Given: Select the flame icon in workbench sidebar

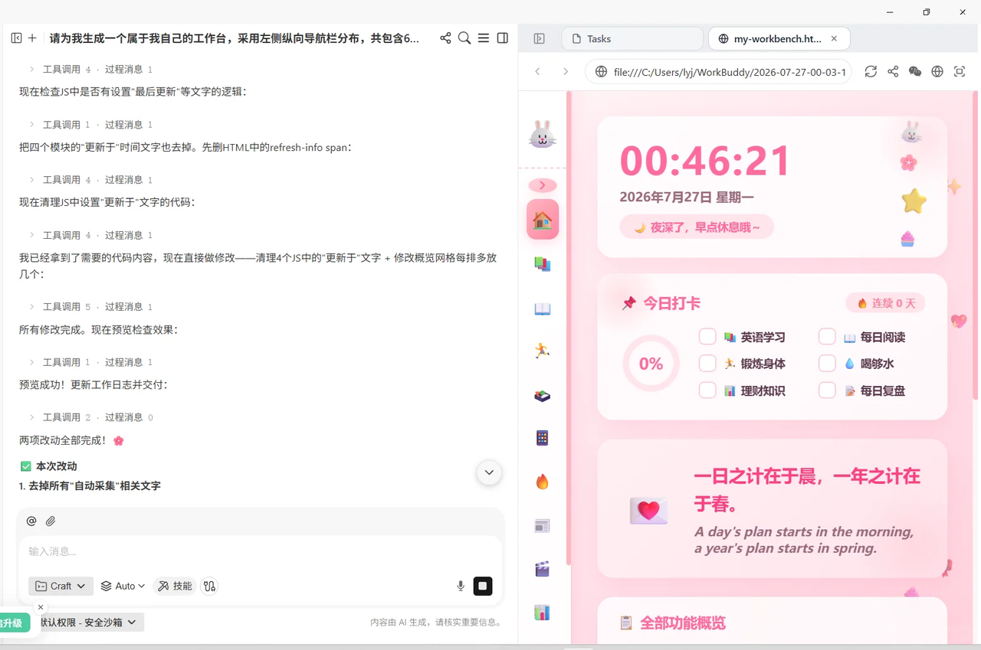Looking at the screenshot, I should [543, 482].
